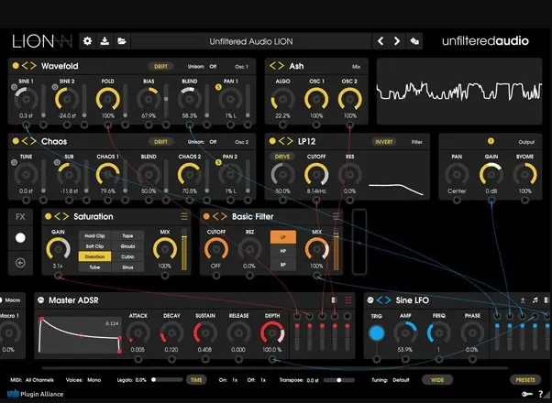
Task: Toggle the Basic Filter power dot
Action: click(x=206, y=216)
